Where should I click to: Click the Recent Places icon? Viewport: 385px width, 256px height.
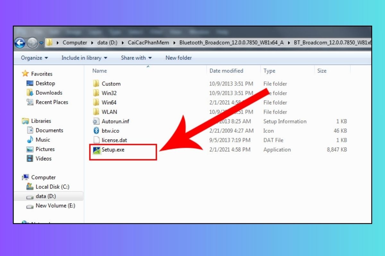pos(30,102)
